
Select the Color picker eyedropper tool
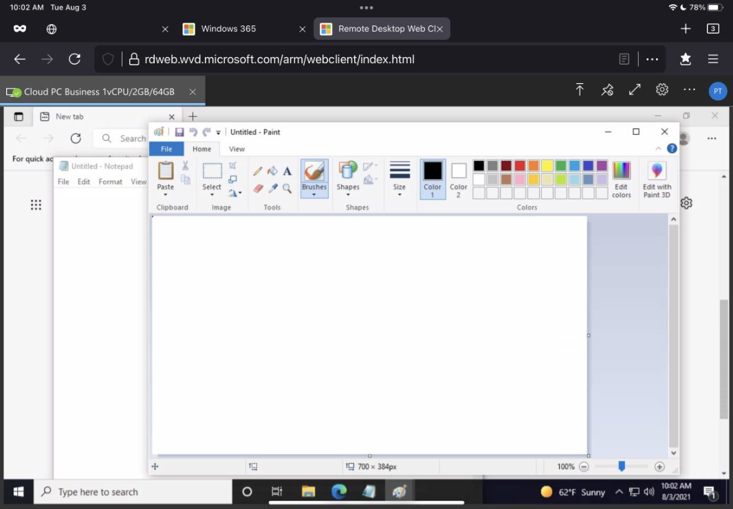[x=272, y=188]
